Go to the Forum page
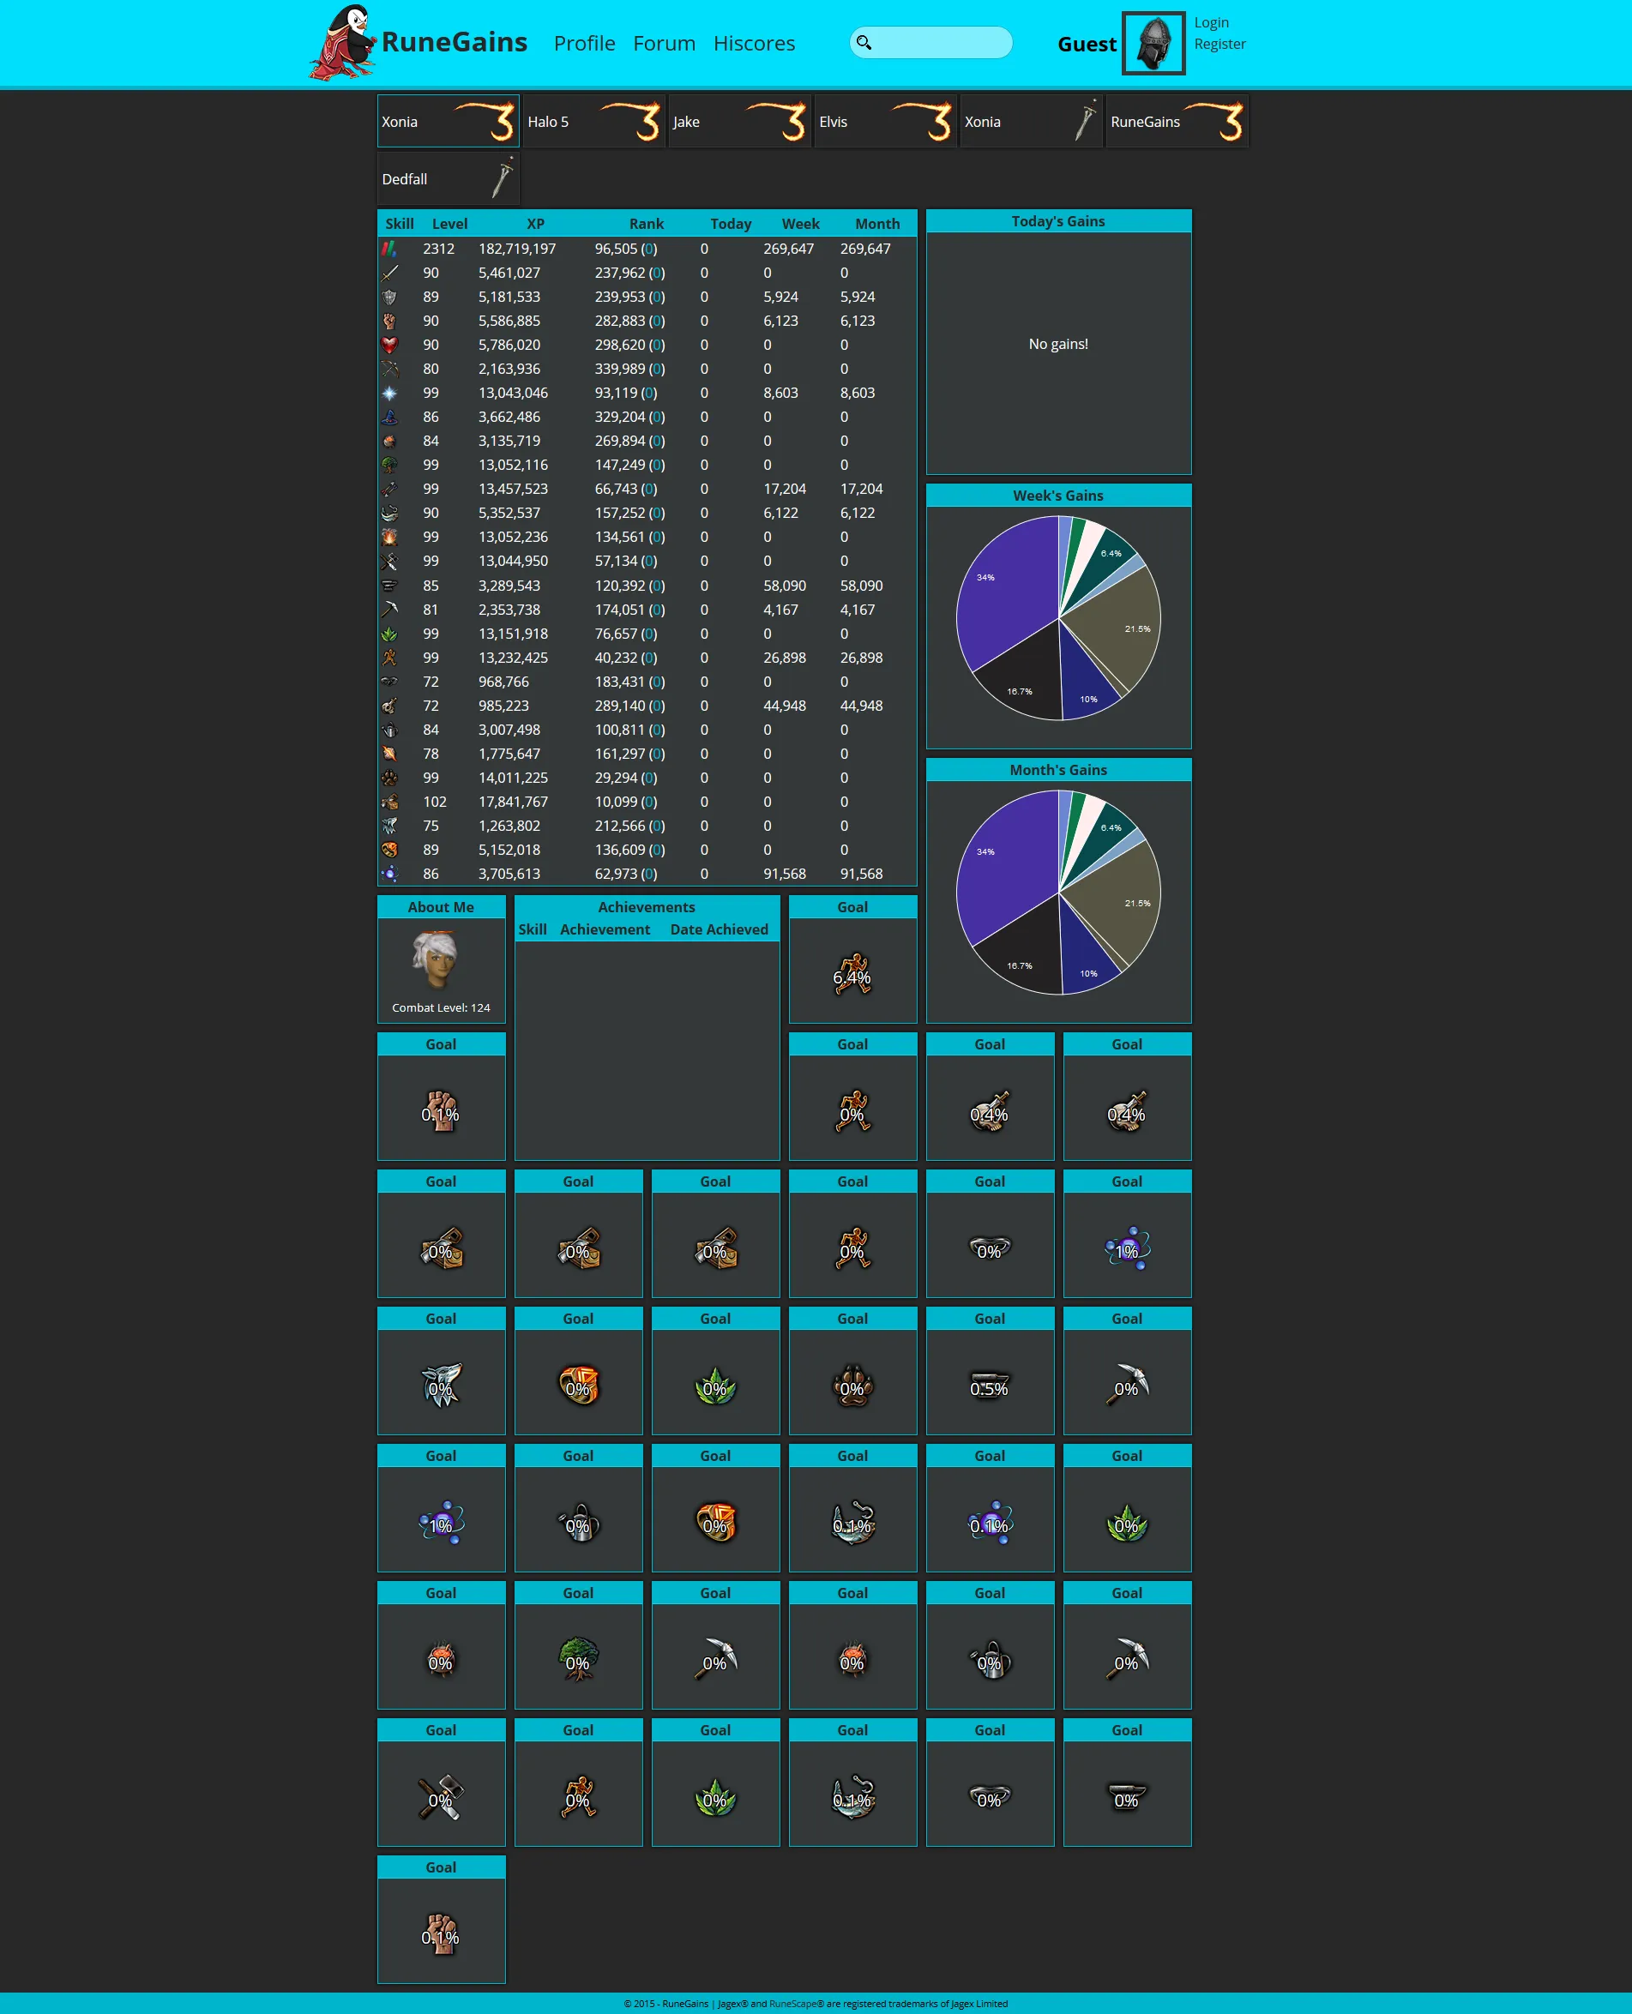The image size is (1632, 2014). 664,43
